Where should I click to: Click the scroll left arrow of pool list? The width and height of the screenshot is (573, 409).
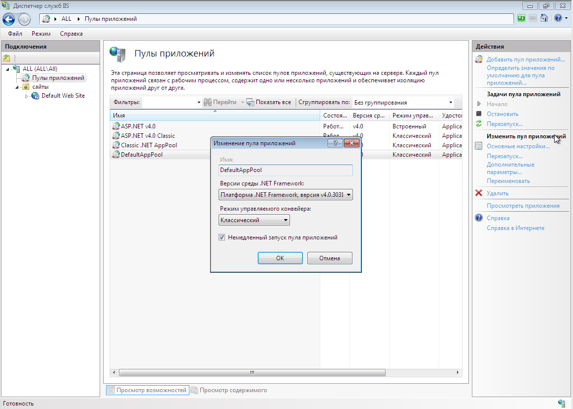(x=114, y=372)
